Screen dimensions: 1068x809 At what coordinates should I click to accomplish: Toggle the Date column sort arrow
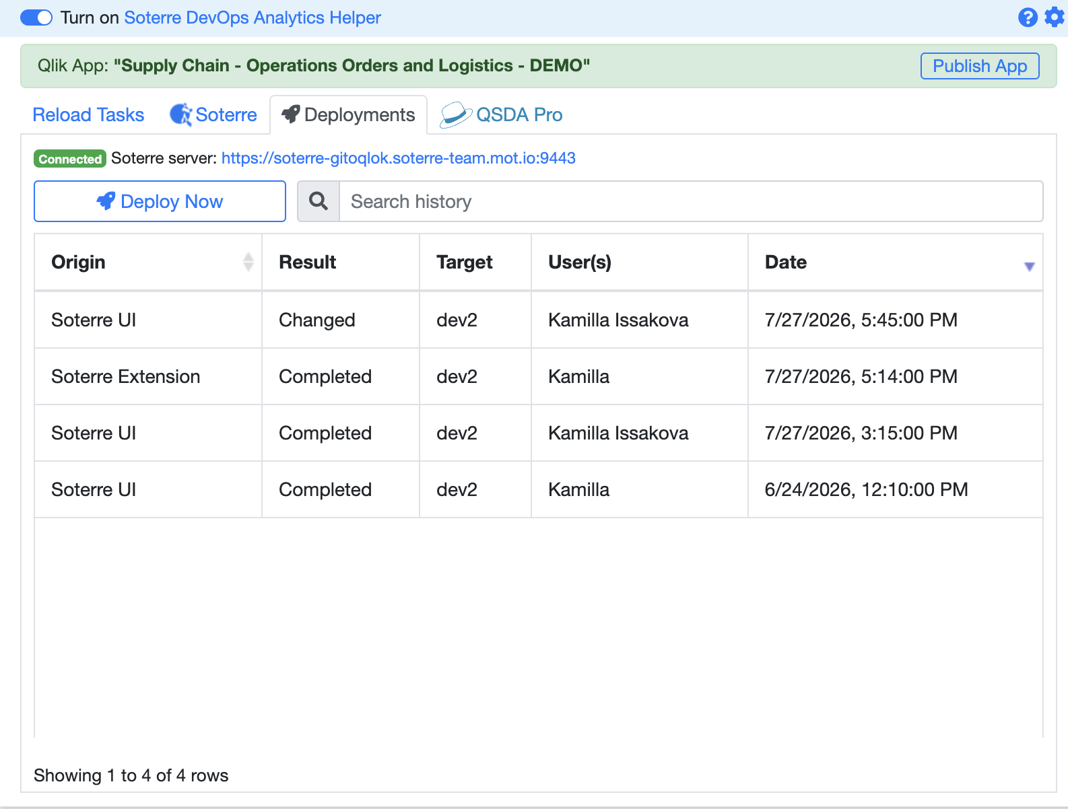click(x=1029, y=267)
